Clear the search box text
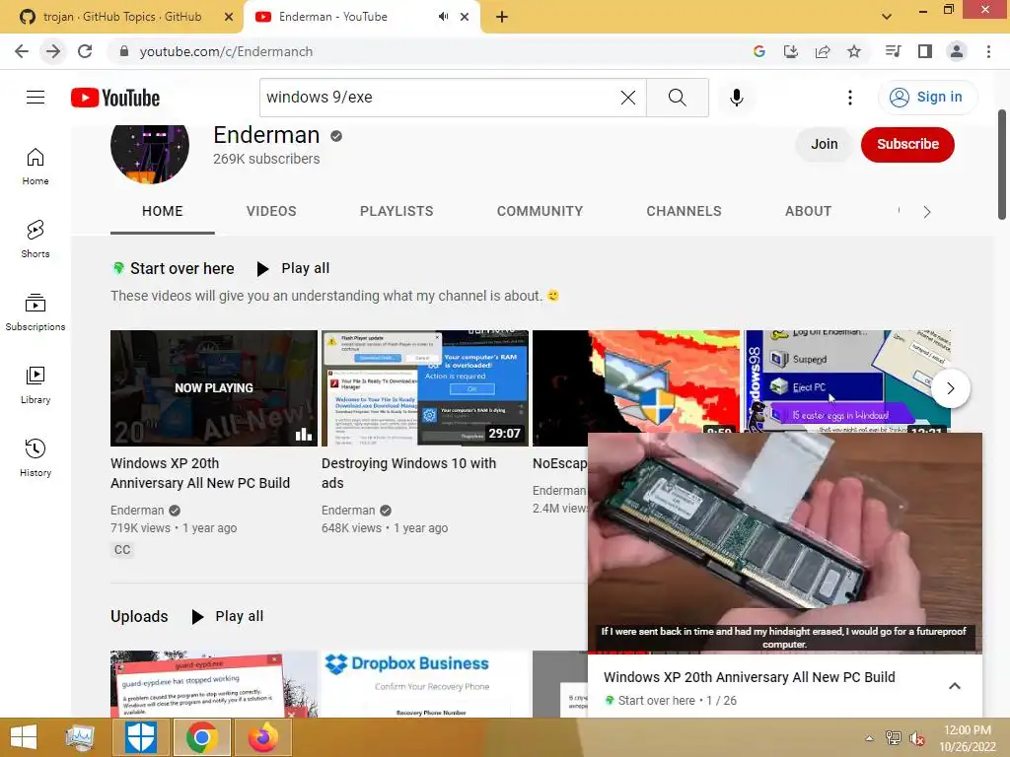 click(628, 98)
